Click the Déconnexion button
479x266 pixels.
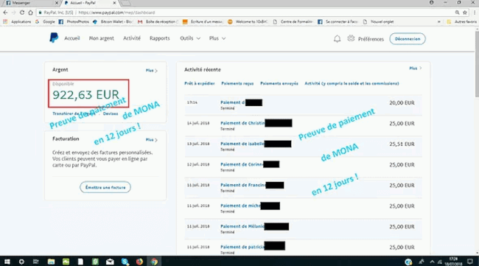click(408, 39)
